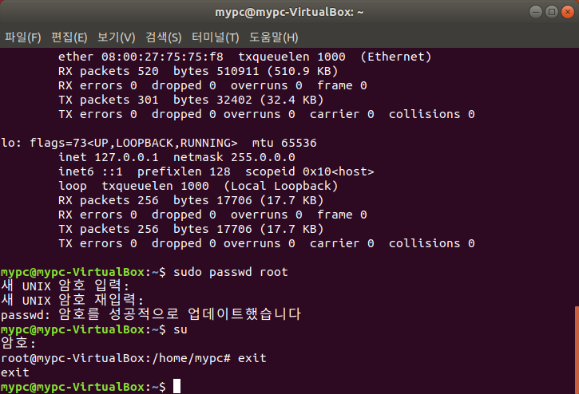Close the terminal window

tap(568, 12)
